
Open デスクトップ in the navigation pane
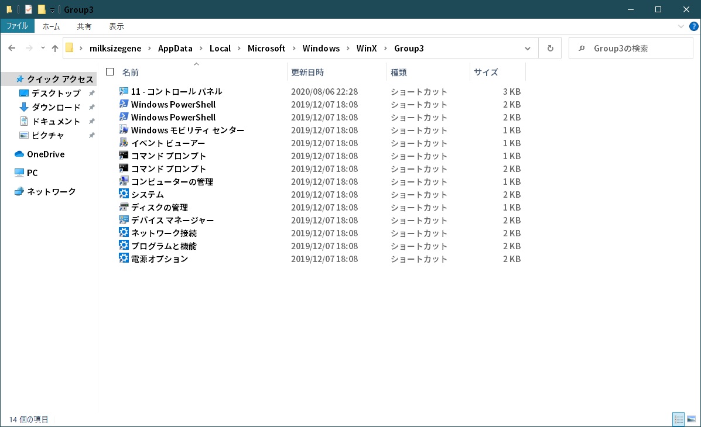coord(56,94)
